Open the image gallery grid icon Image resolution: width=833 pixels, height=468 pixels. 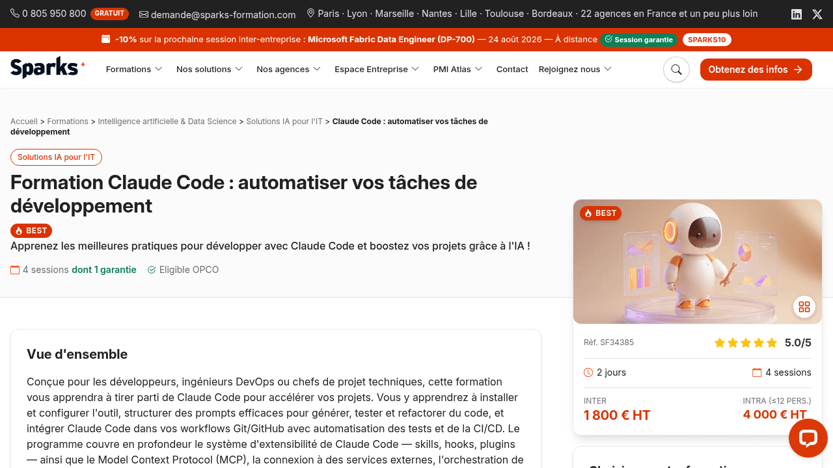click(804, 307)
